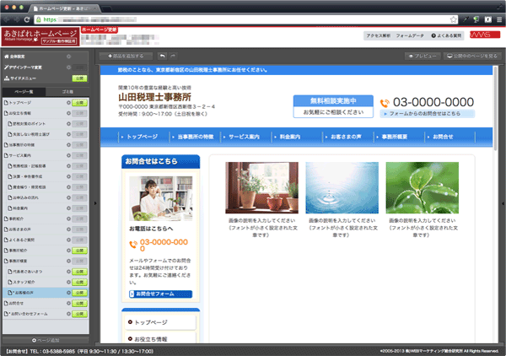506x356 pixels.
Task: Click the gear icon beside サイドメニュー
Action: [x=67, y=77]
